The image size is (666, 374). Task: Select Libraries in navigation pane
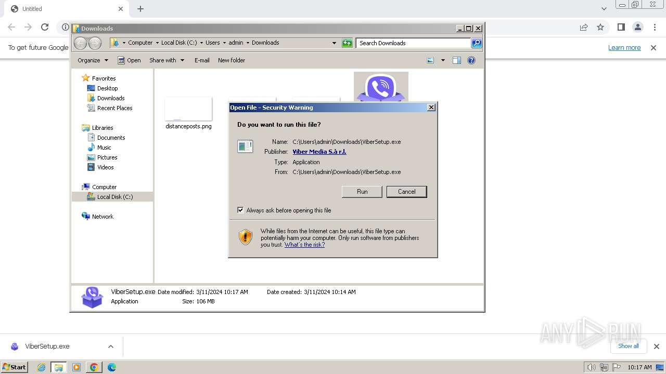[x=103, y=128]
